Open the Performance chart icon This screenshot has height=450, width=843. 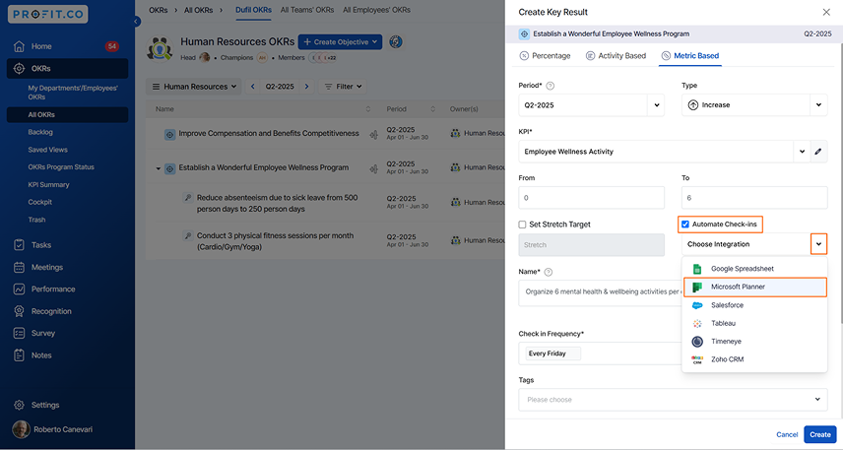[x=19, y=289]
